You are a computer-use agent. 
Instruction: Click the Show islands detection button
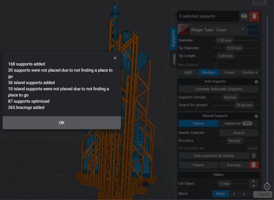(253, 148)
